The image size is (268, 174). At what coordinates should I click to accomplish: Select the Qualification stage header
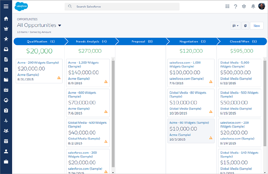pyautogui.click(x=39, y=42)
